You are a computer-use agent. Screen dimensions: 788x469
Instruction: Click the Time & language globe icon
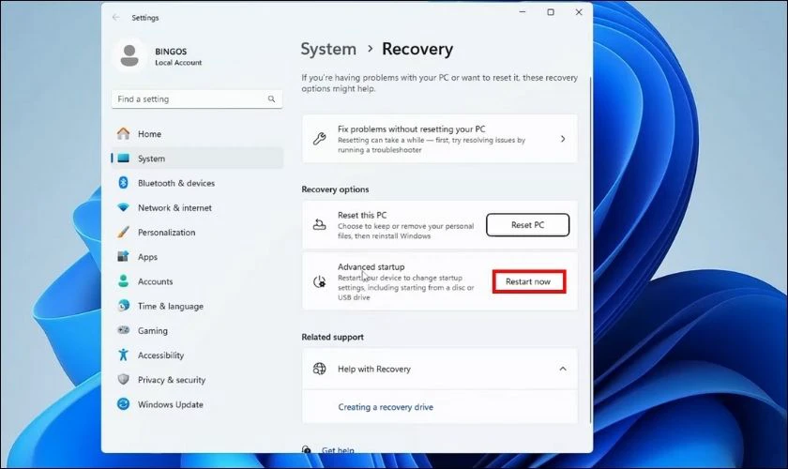pos(123,306)
